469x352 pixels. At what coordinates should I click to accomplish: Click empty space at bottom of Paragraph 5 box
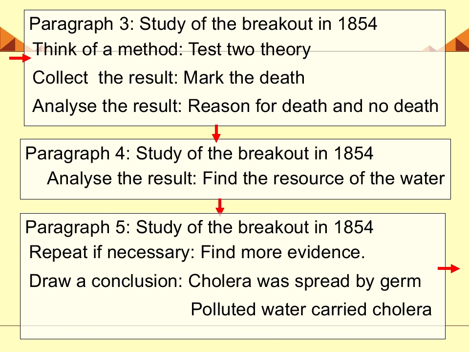click(x=233, y=331)
